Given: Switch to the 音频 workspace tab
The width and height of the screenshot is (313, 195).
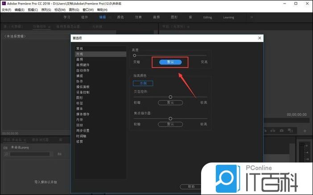Looking at the screenshot, I should click(156, 17).
